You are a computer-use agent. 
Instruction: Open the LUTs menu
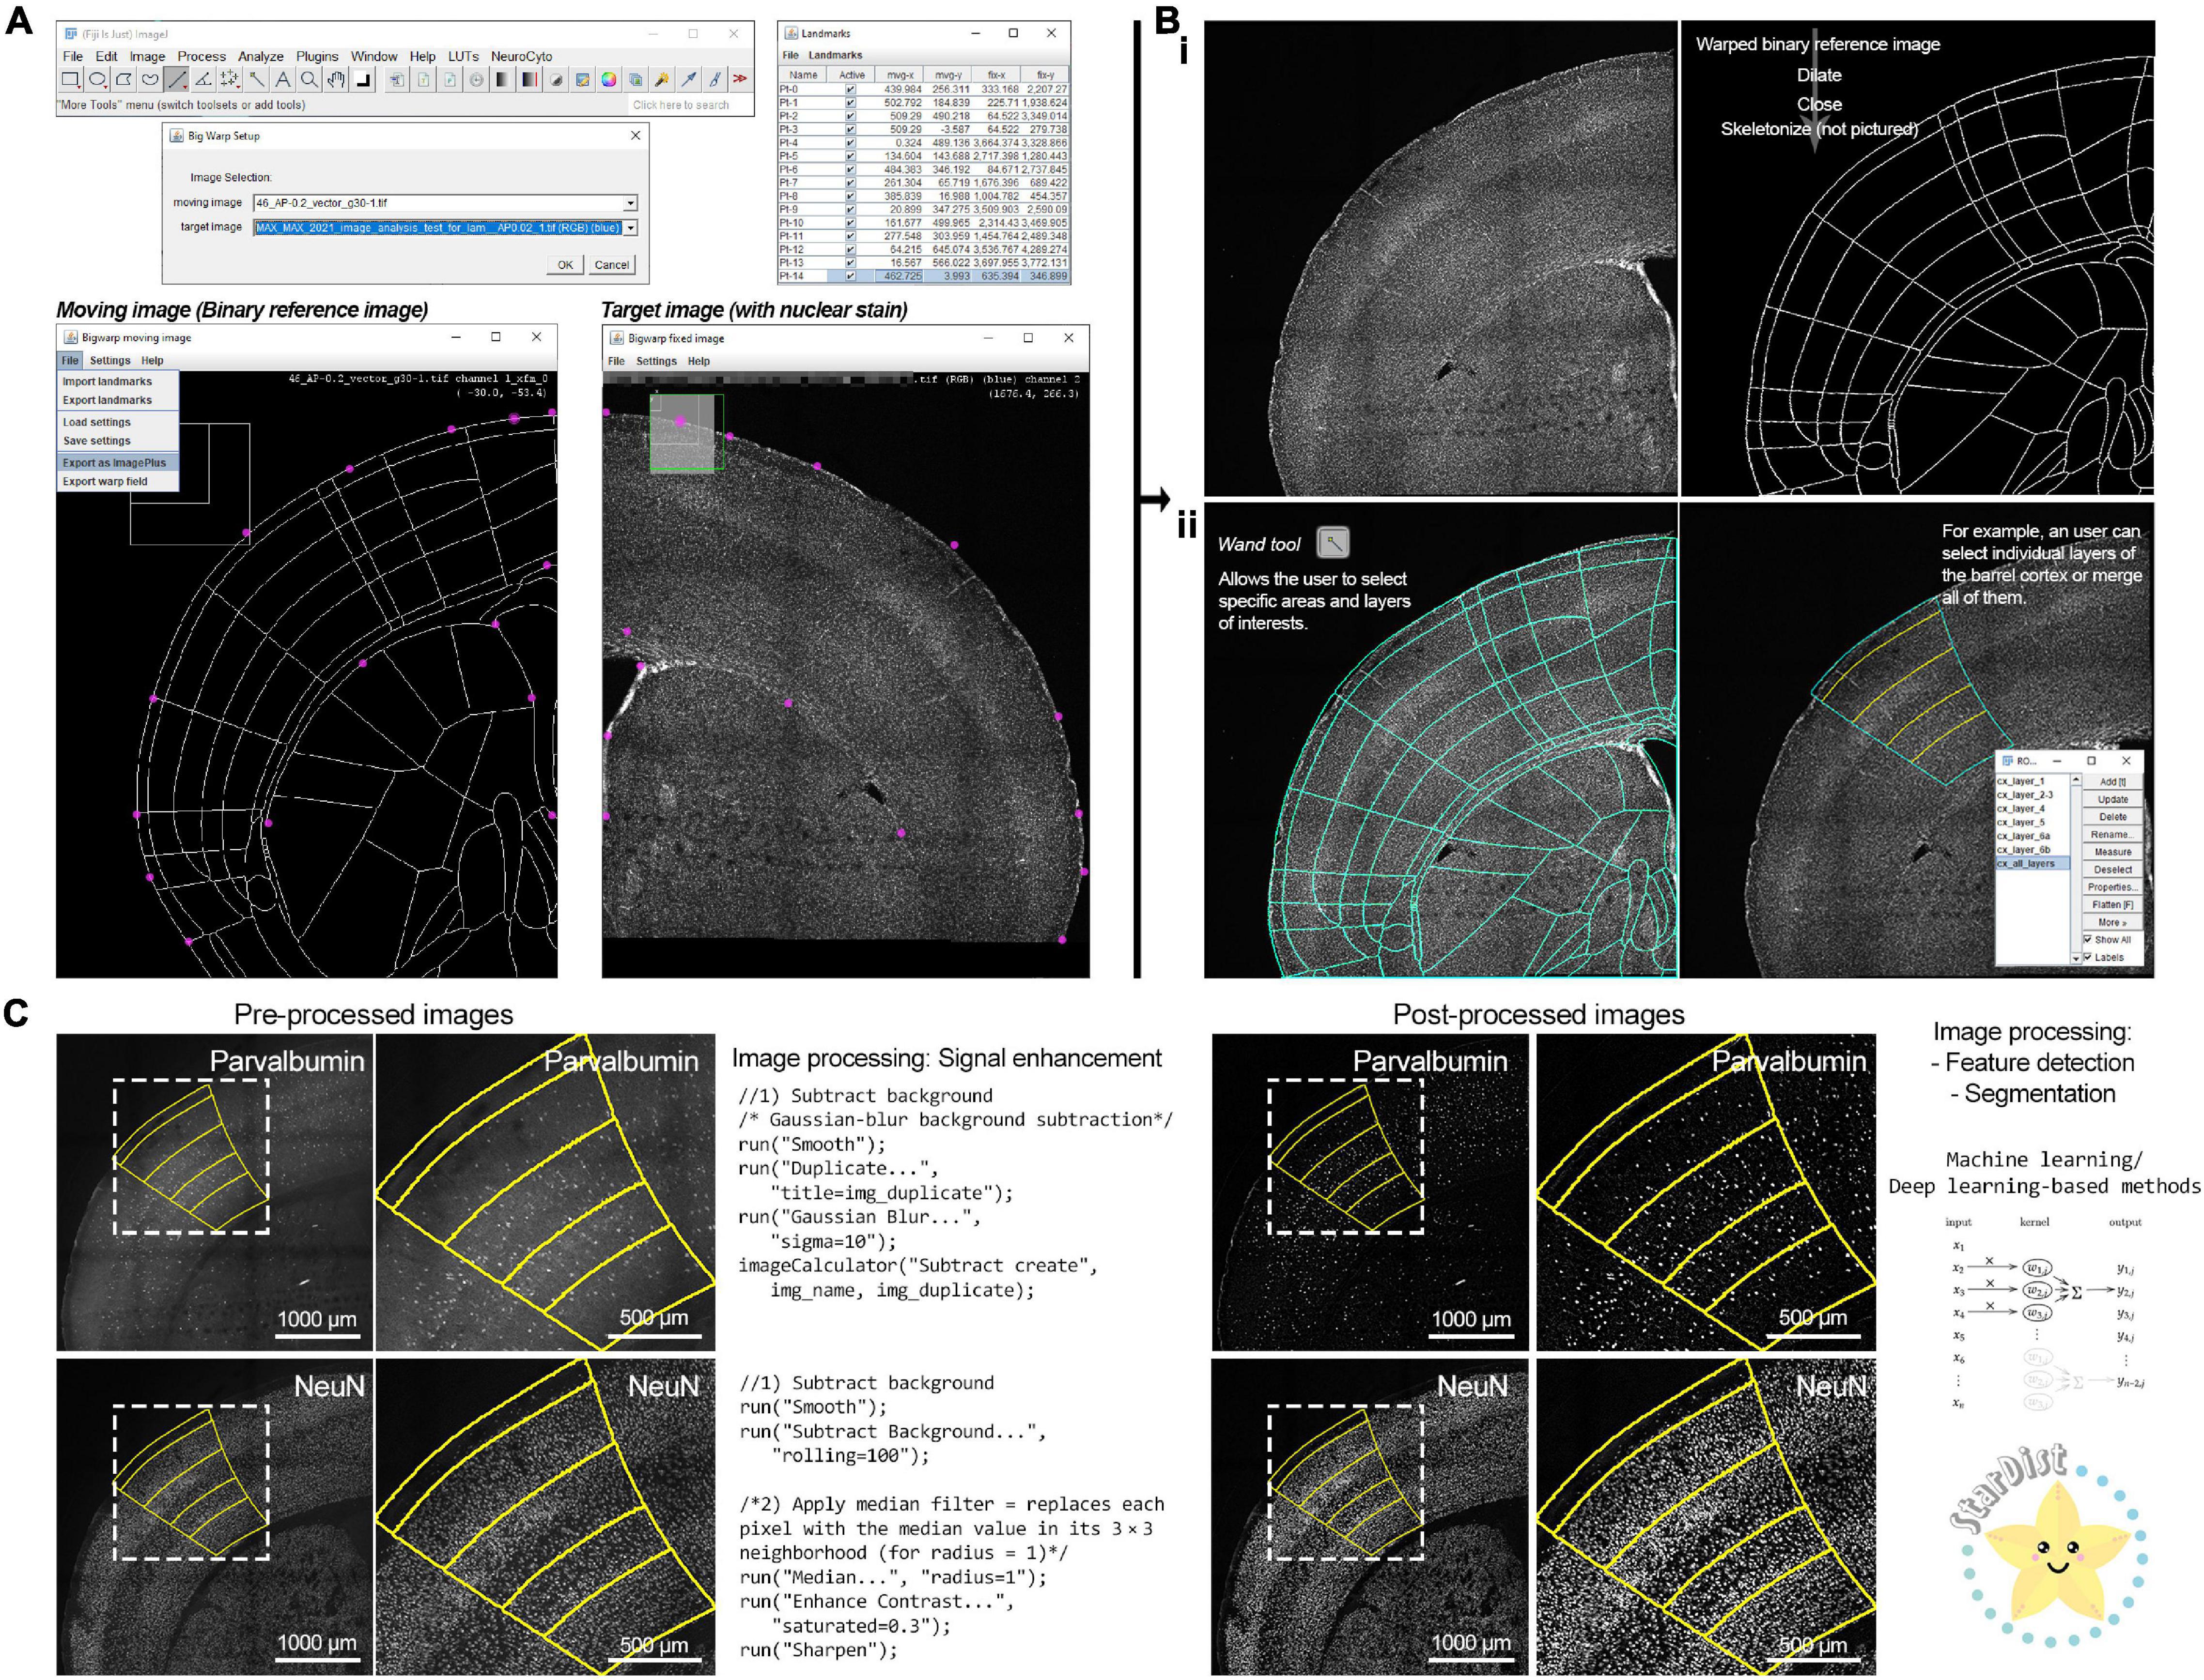pyautogui.click(x=463, y=56)
